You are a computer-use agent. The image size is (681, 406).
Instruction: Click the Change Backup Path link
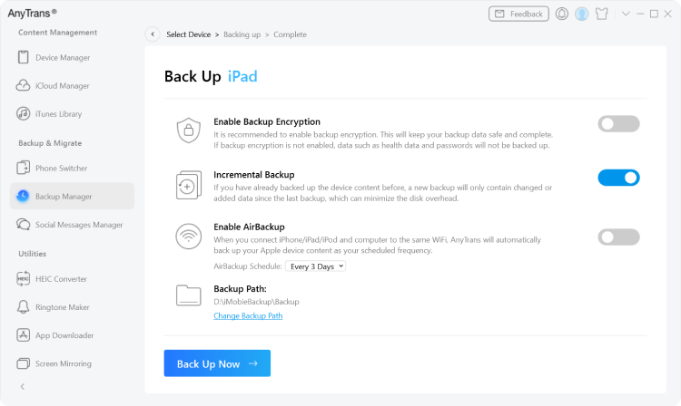[248, 315]
